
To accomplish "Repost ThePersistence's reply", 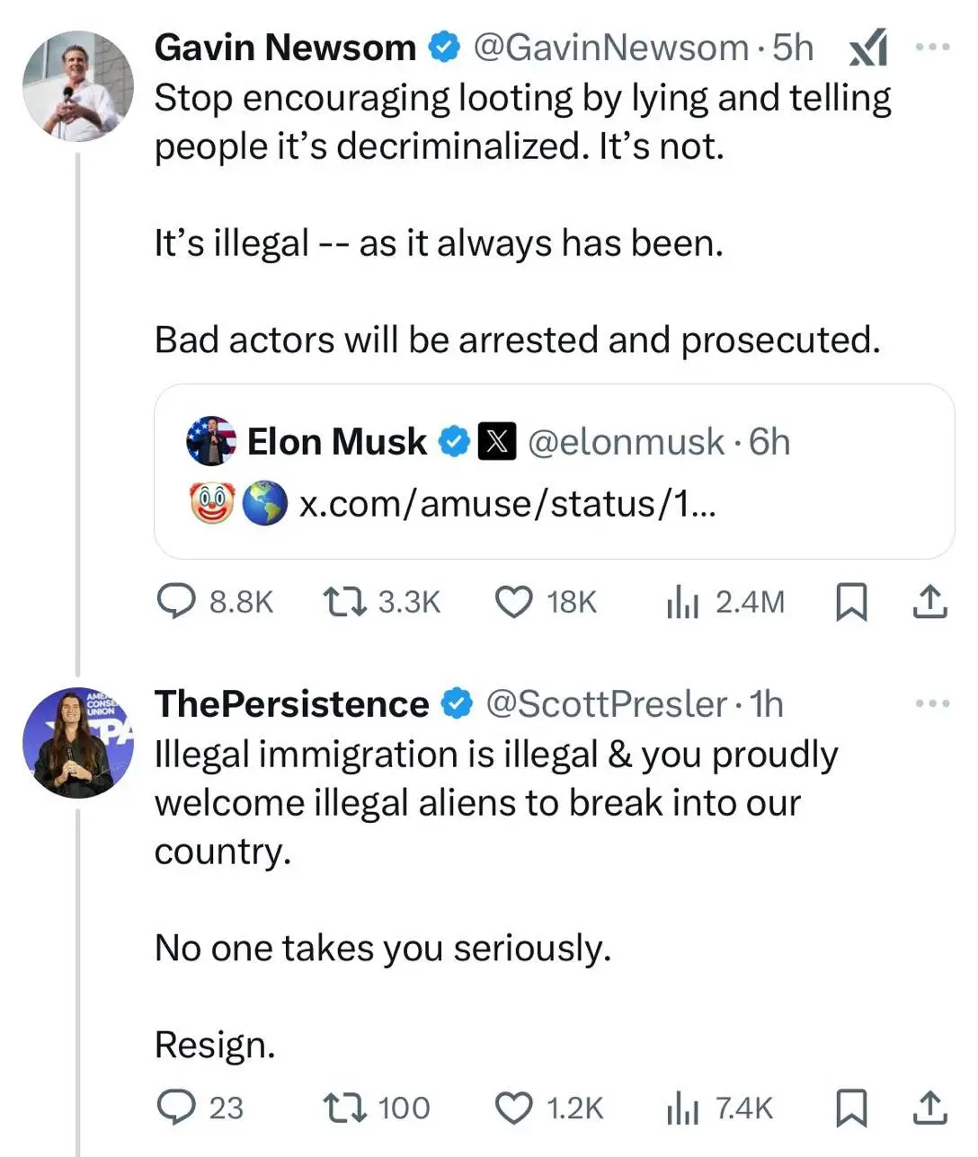I will [x=344, y=1108].
